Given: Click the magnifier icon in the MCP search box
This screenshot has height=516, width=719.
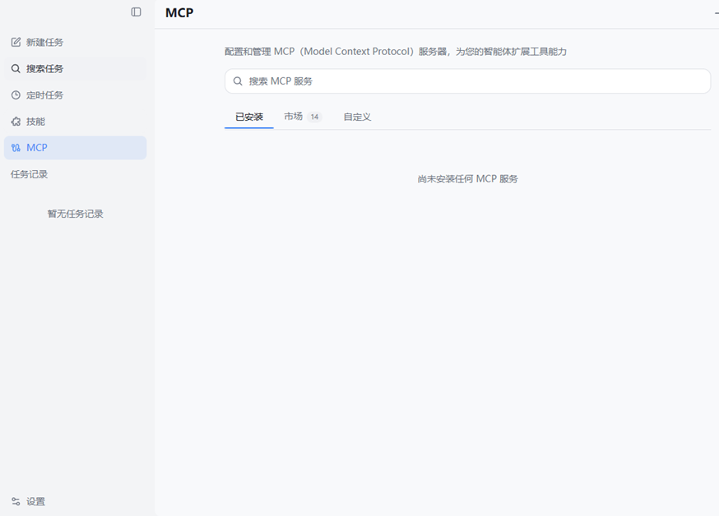Looking at the screenshot, I should pyautogui.click(x=238, y=81).
